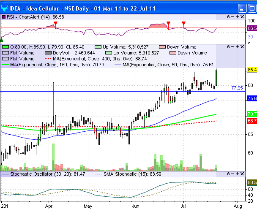This screenshot has width=257, height=209.
Task: Click the blue MA 50 legend line
Action: [118, 65]
